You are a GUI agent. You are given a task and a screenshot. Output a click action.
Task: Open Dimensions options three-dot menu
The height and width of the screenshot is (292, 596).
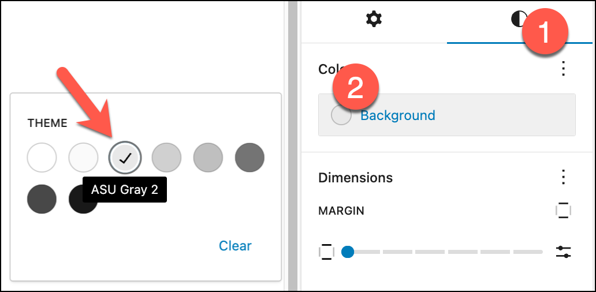point(564,177)
